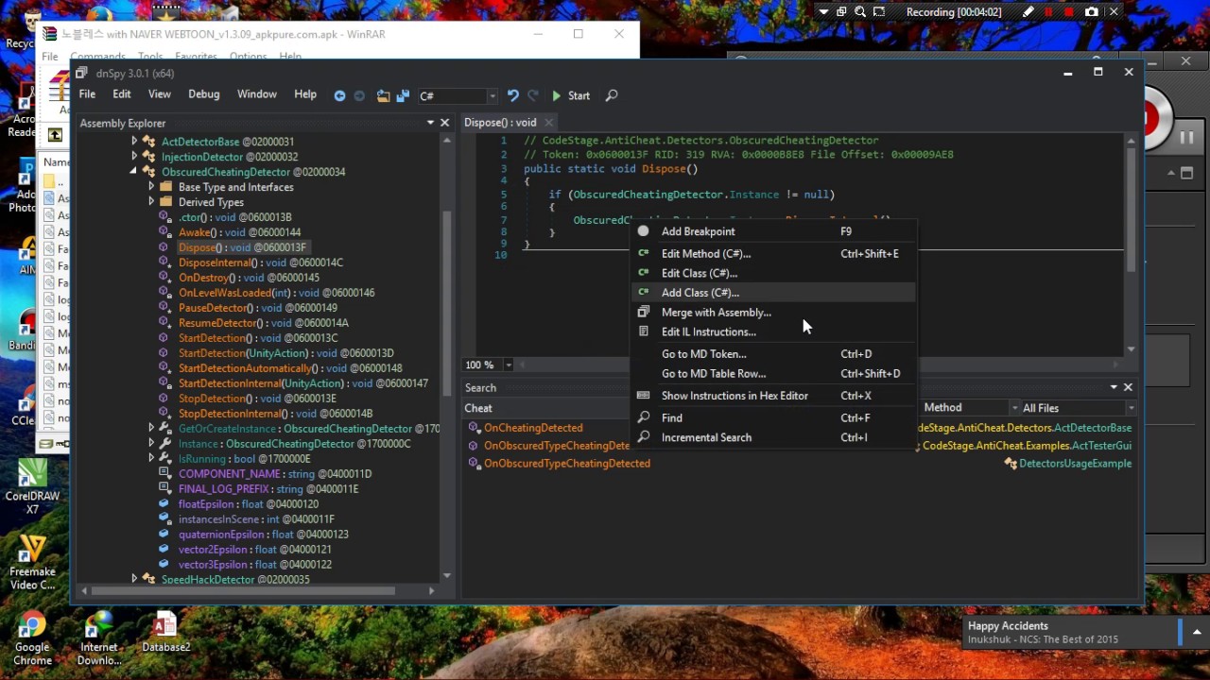Start debugging with the Start button
This screenshot has height=680, width=1210.
coord(571,95)
